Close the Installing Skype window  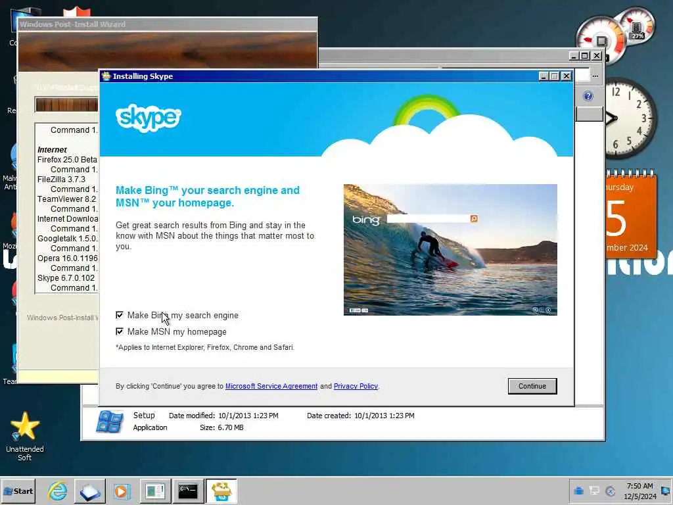(x=566, y=76)
